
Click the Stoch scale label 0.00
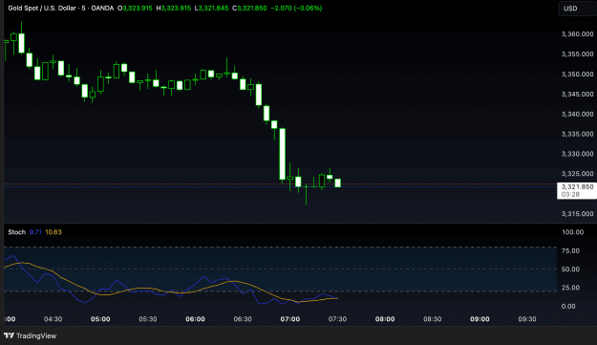568,306
